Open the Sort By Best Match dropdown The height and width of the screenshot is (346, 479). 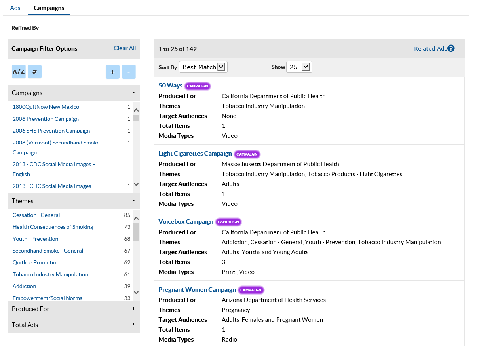(x=203, y=67)
